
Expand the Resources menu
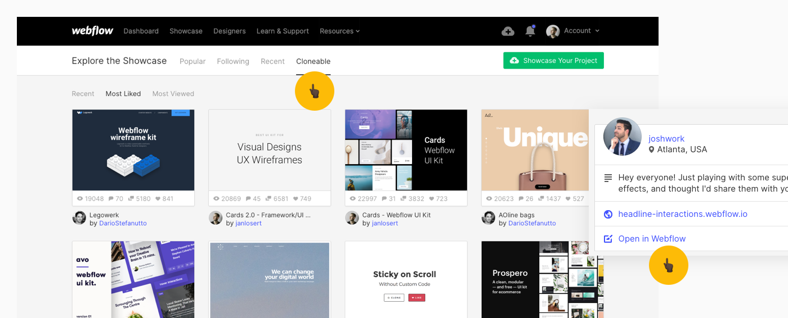(x=339, y=31)
